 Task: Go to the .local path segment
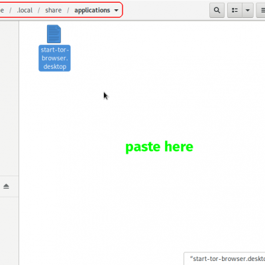25,10
